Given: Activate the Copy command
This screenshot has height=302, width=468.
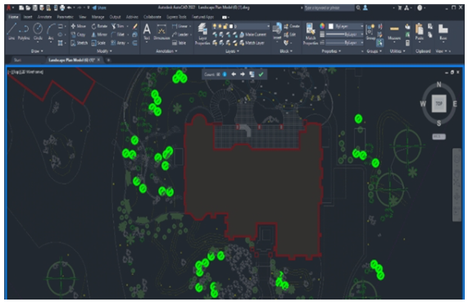Looking at the screenshot, I should click(78, 34).
